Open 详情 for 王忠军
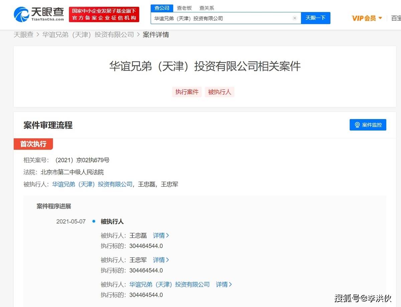The image size is (401, 307). tap(161, 260)
